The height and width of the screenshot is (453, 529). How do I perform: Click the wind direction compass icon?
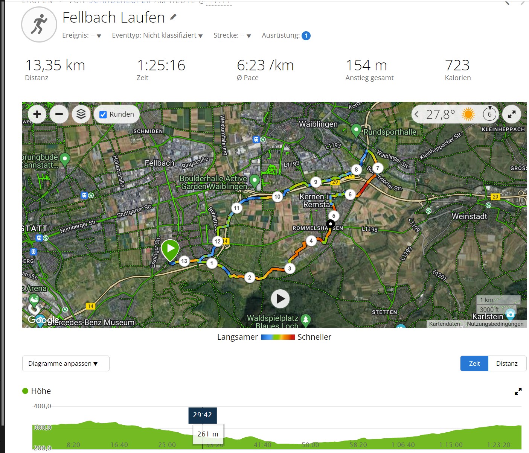pyautogui.click(x=489, y=114)
